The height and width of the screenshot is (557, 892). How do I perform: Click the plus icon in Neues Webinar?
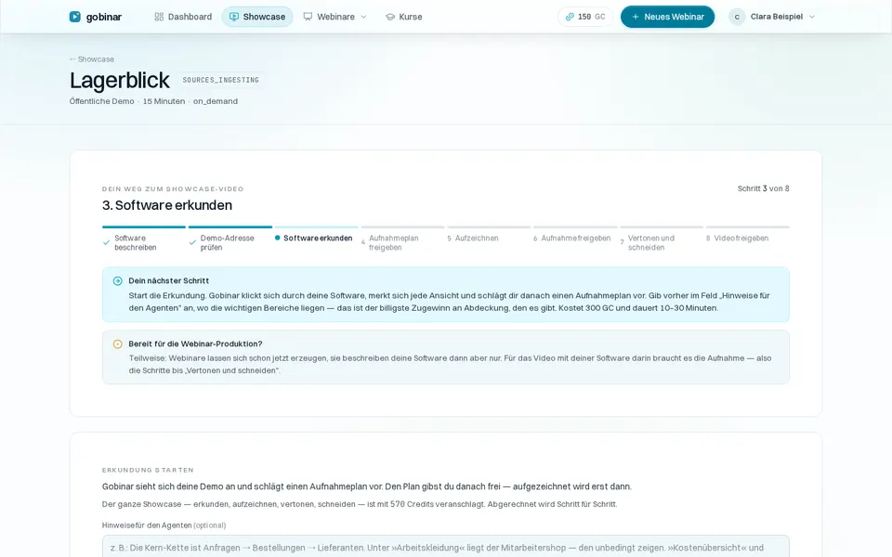pos(636,17)
